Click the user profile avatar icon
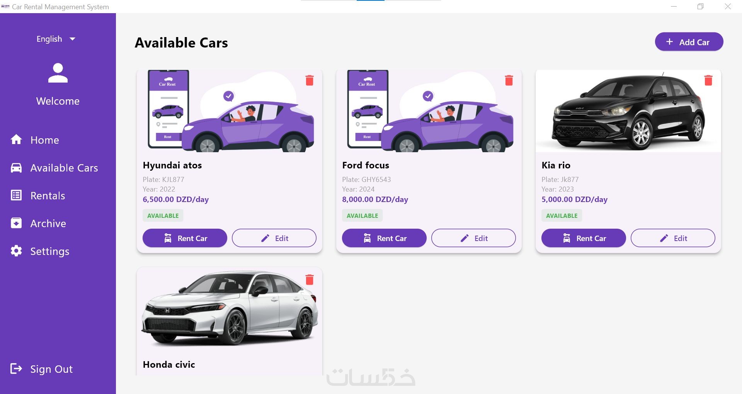This screenshot has width=742, height=394. click(58, 73)
